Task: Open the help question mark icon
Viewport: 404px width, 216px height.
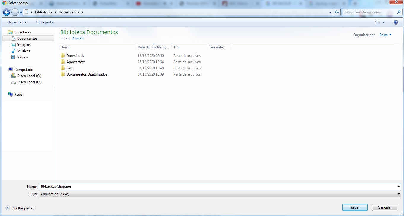Action: coord(396,22)
